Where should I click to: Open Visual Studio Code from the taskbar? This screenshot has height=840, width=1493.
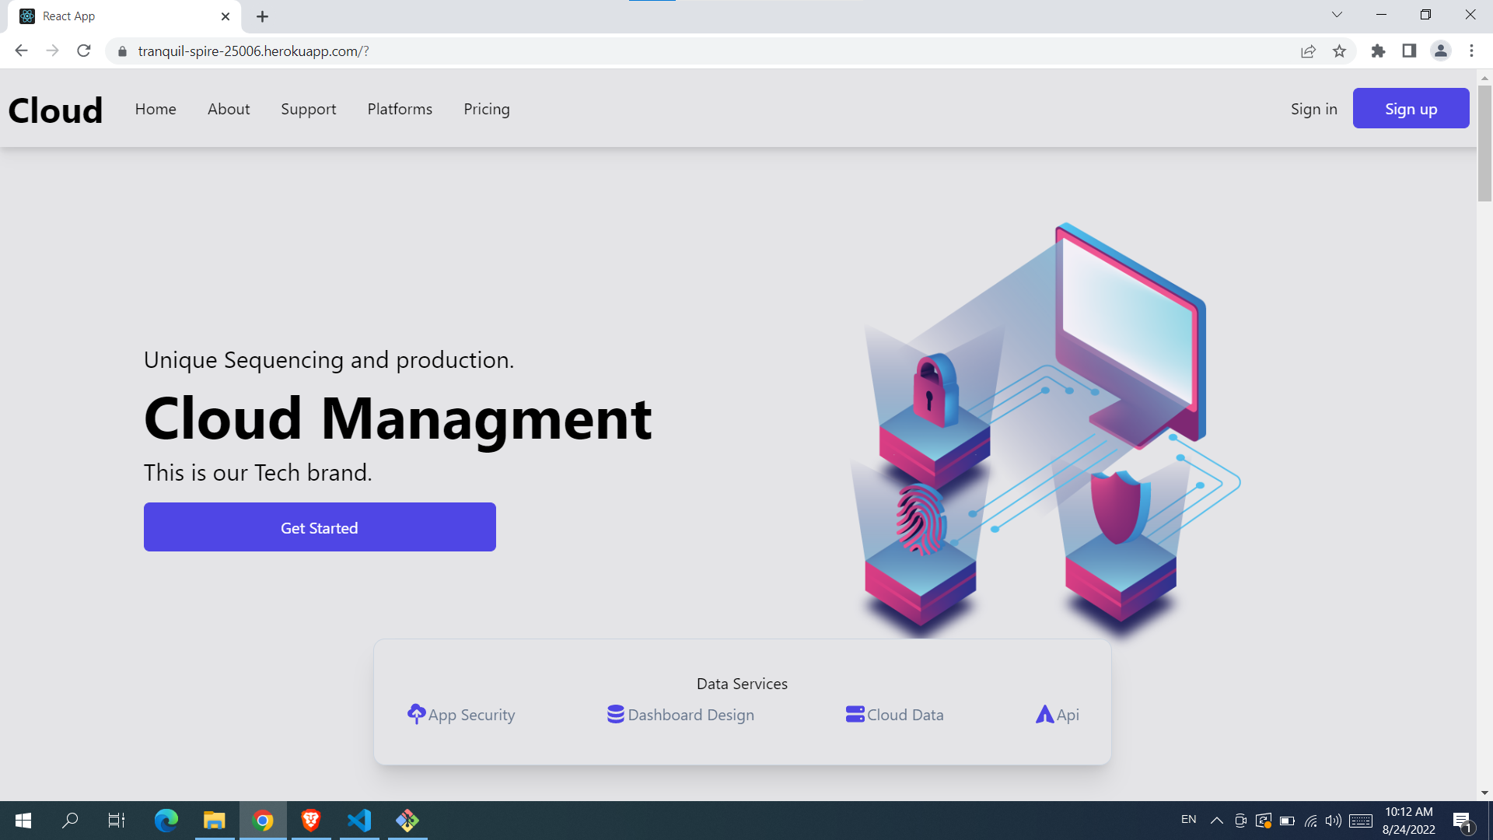point(358,820)
